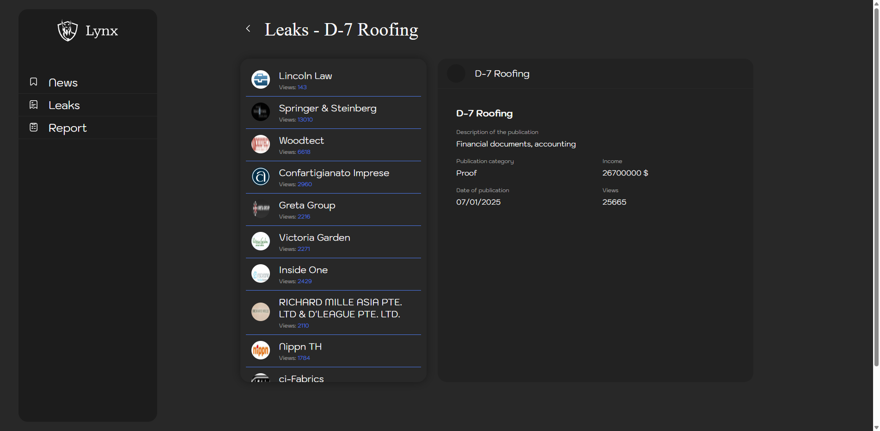Image resolution: width=880 pixels, height=431 pixels.
Task: Click the Woodtect logo thumbnail
Action: tap(261, 144)
